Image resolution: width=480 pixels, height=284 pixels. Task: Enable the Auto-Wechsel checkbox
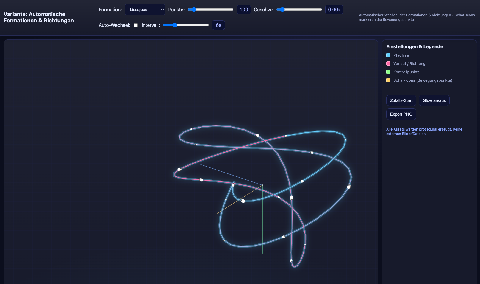point(136,25)
